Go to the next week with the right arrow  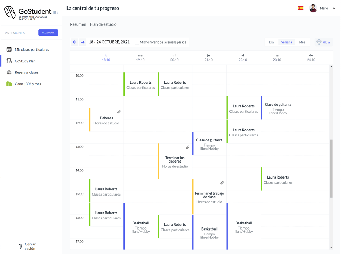tap(83, 42)
